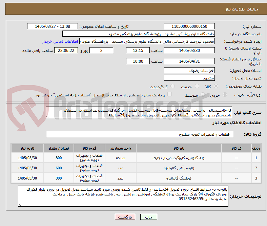Image resolution: width=267 pixels, height=226 pixels.
Task: Click the remaining days field showing 2
Action: [x=101, y=50]
